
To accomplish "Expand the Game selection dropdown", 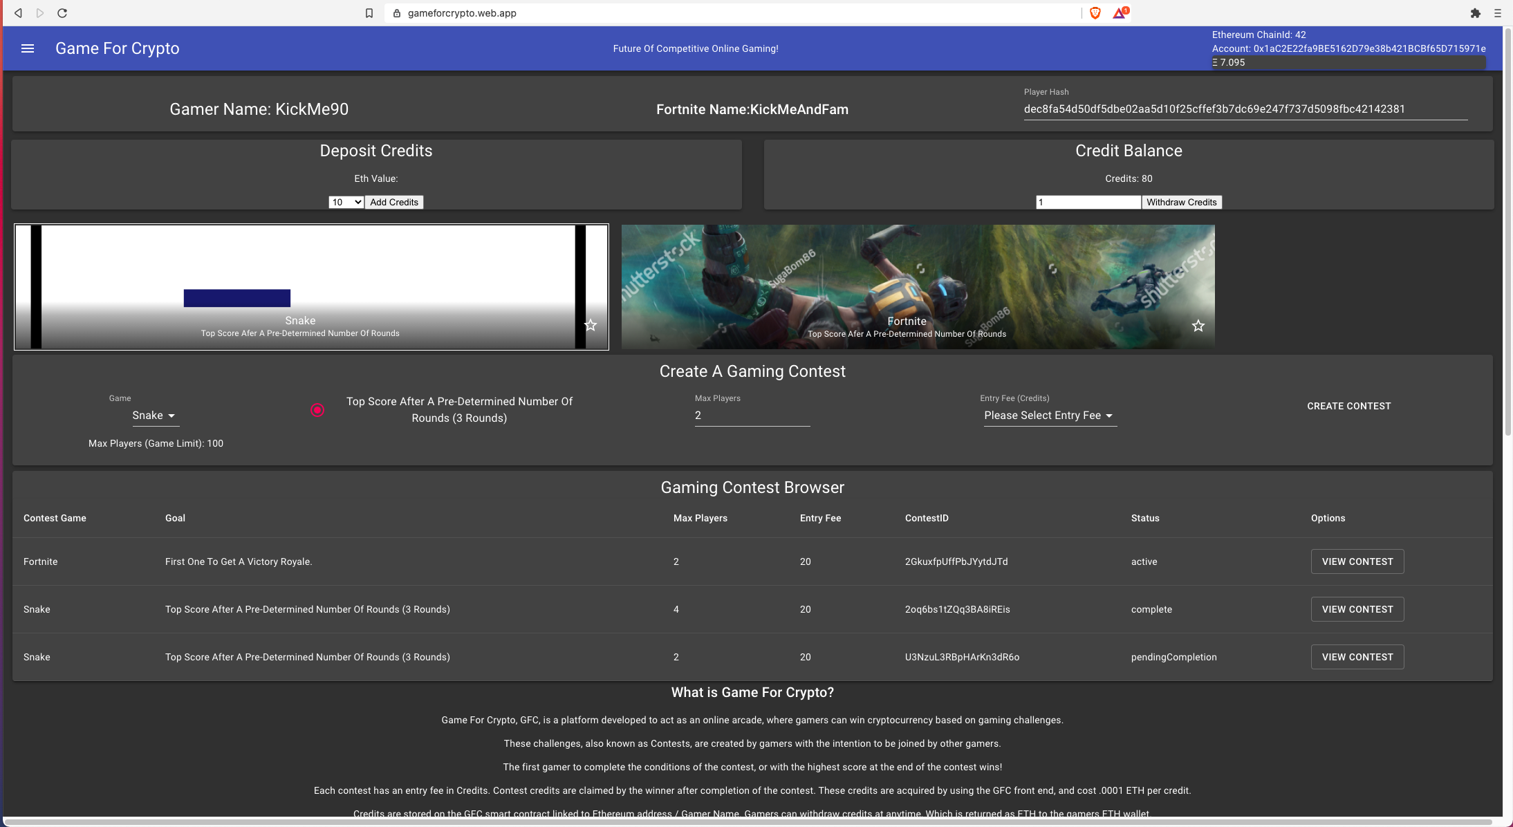I will click(154, 416).
